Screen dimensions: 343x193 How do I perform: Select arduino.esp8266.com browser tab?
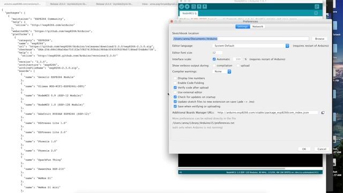tap(23, 4)
